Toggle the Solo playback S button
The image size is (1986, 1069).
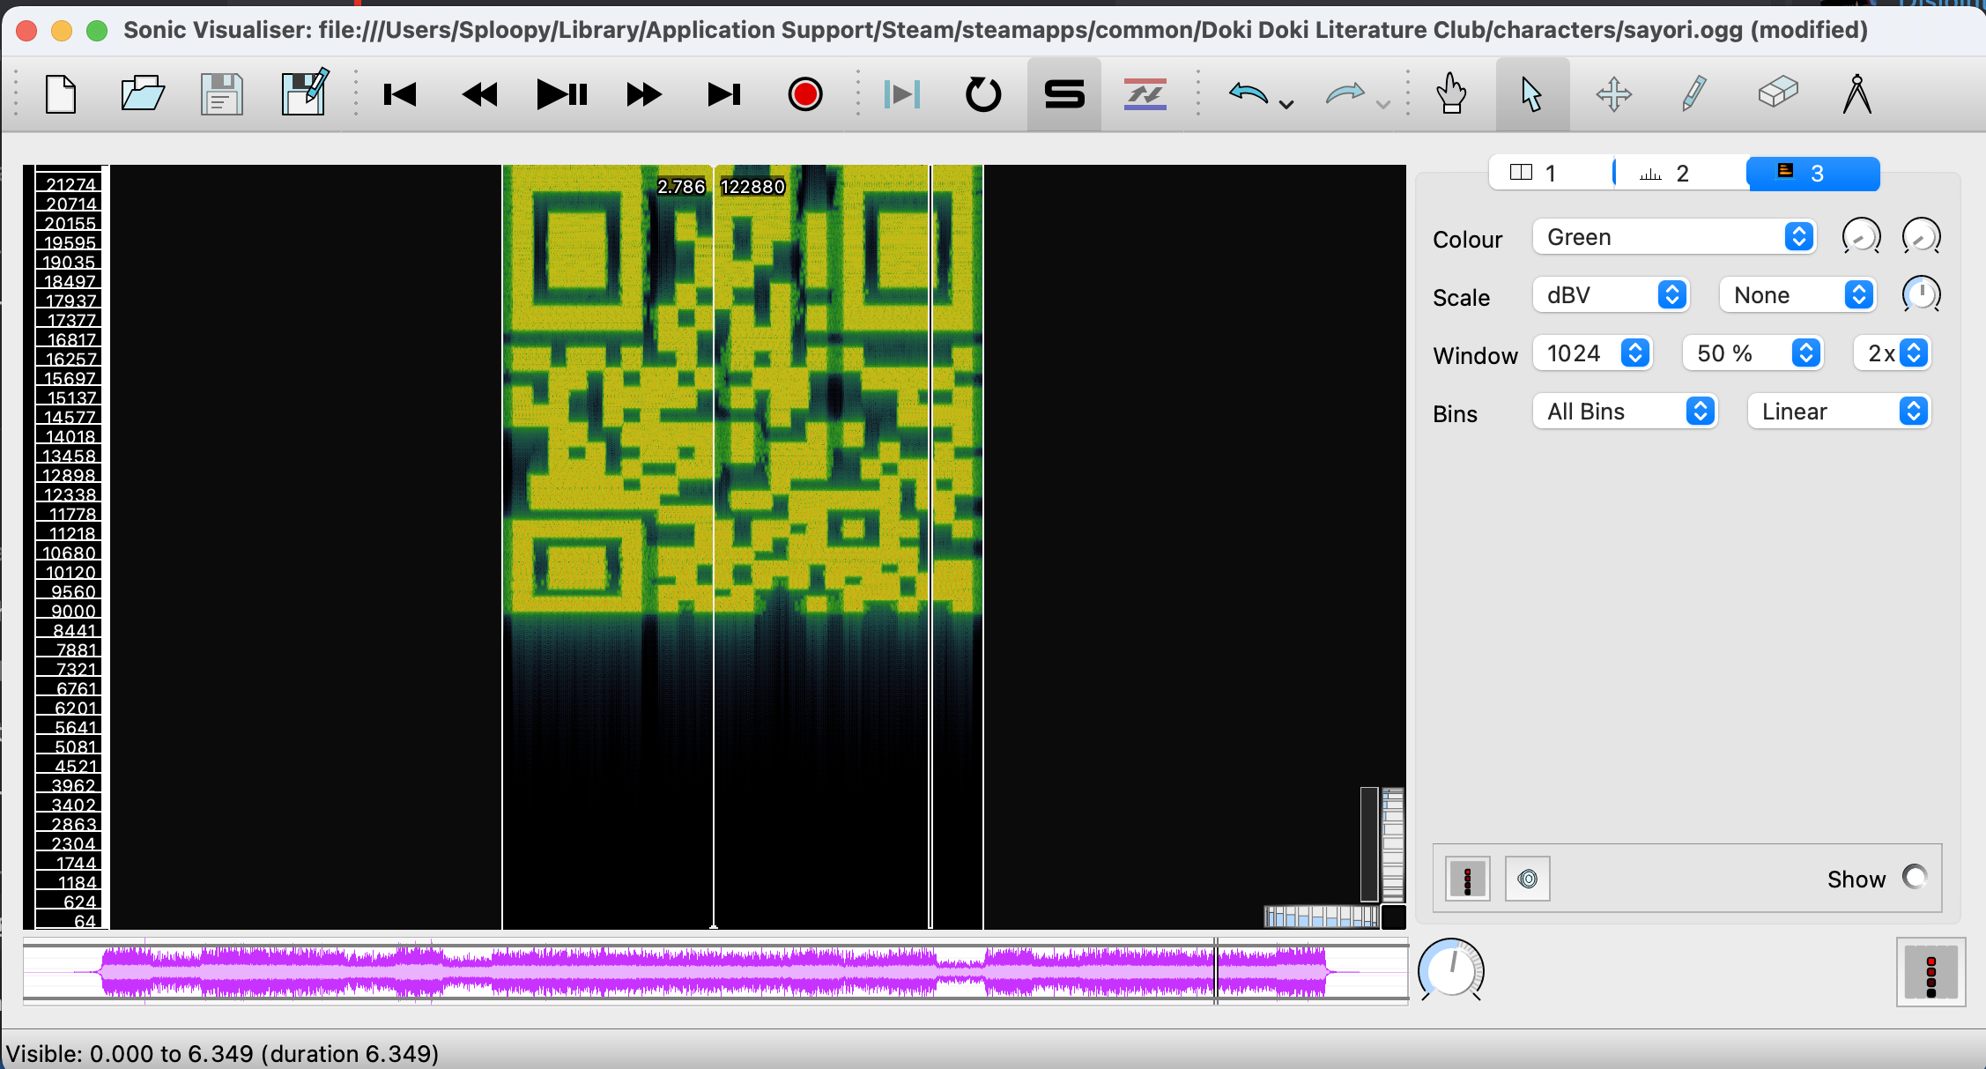pos(1063,94)
